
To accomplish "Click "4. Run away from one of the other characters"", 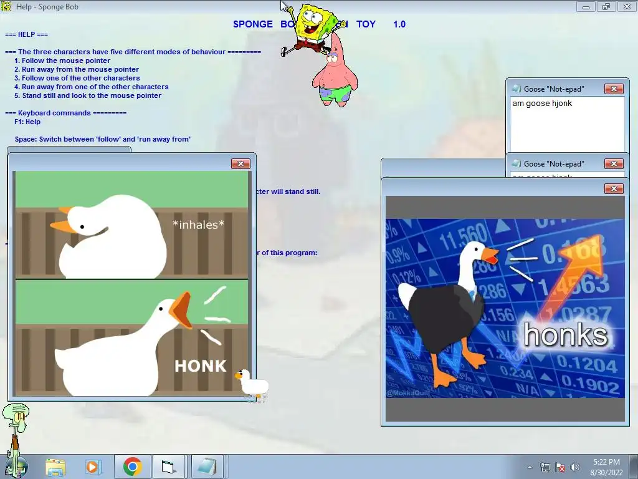I will [x=91, y=87].
